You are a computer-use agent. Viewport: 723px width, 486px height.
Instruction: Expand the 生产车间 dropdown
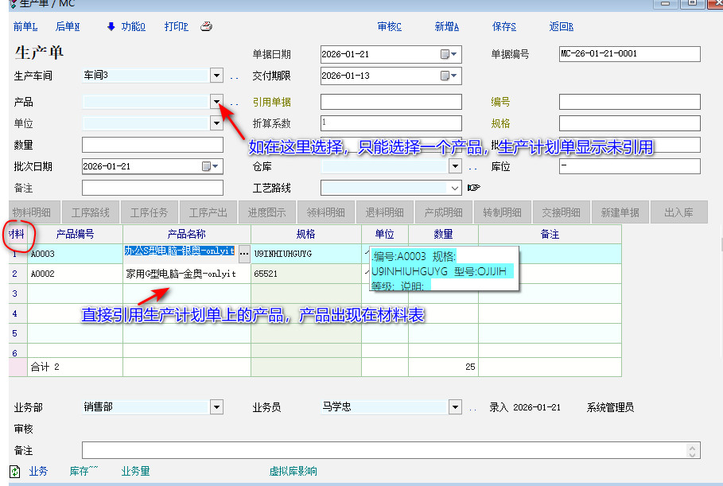coord(216,76)
